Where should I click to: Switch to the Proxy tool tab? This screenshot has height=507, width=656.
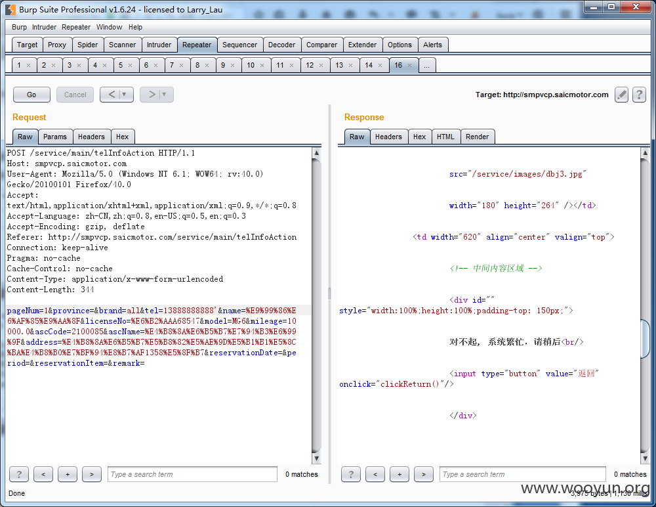coord(57,45)
